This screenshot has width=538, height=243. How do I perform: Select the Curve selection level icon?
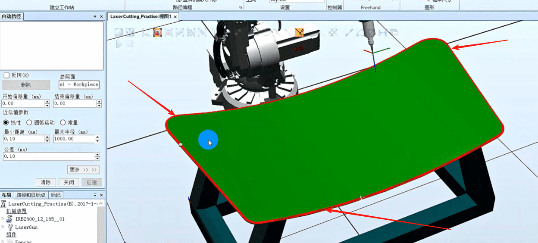pos(146,32)
